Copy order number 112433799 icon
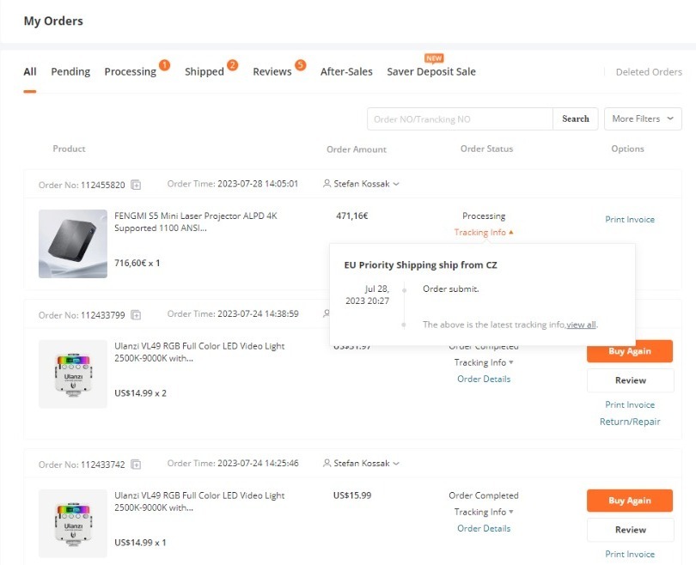 [x=136, y=315]
